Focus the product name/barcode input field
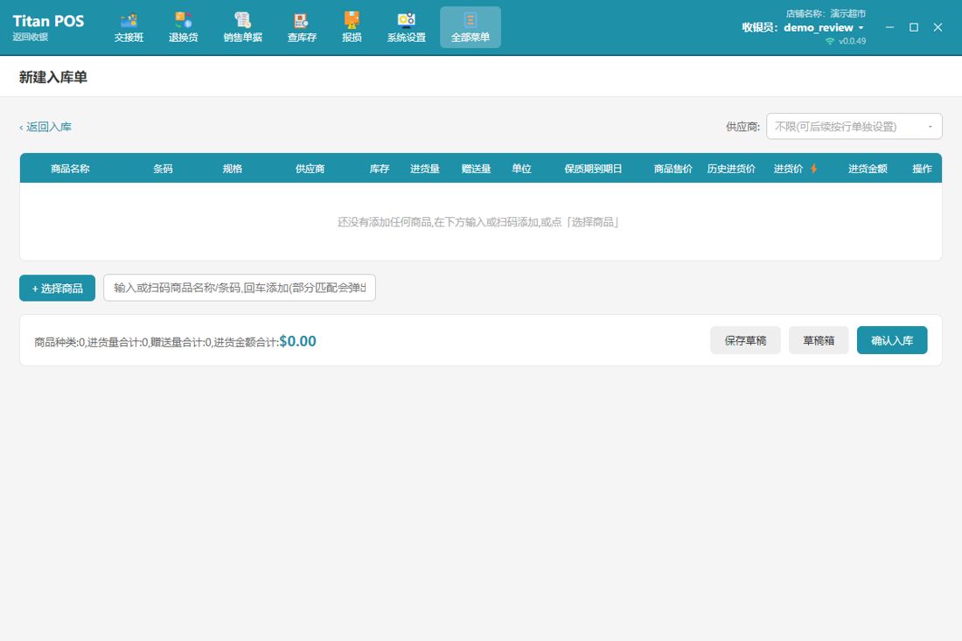The height and width of the screenshot is (641, 962). point(240,288)
